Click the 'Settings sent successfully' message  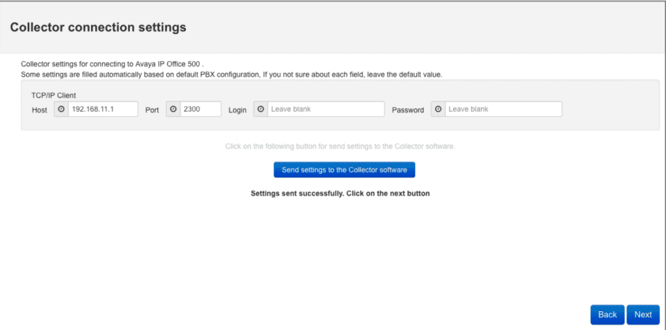[340, 193]
